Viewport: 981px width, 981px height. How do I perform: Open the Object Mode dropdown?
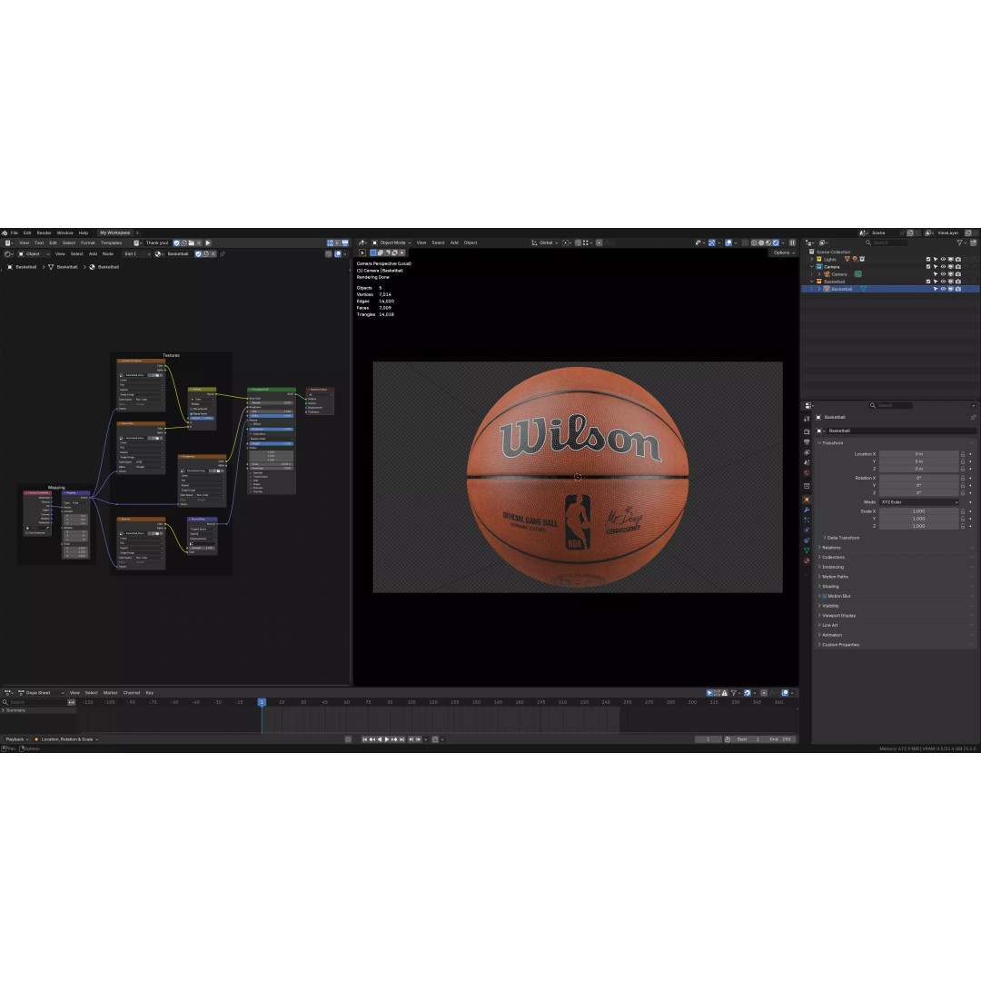[391, 243]
